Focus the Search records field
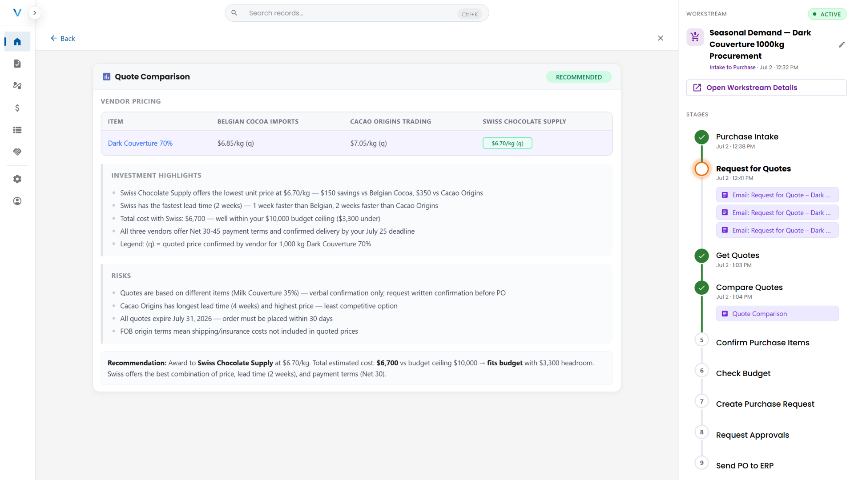This screenshot has width=854, height=480. click(357, 13)
